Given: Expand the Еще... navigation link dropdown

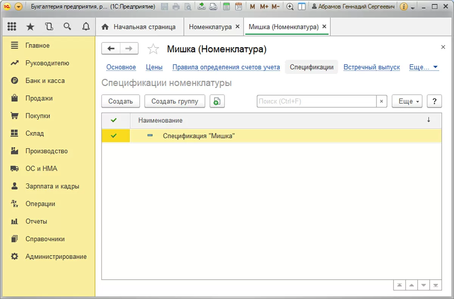Looking at the screenshot, I should 423,67.
